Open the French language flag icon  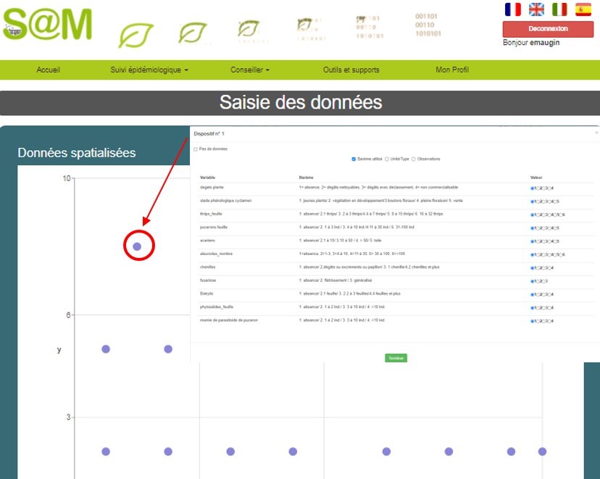[514, 9]
